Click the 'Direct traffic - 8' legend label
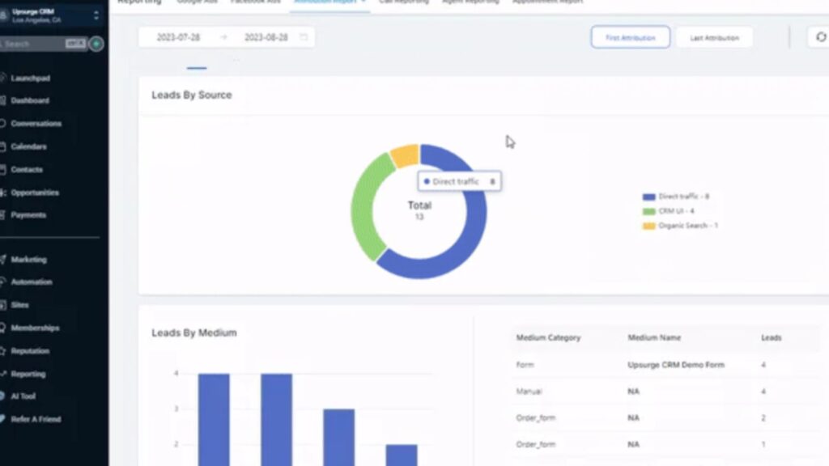829x466 pixels. coord(683,197)
